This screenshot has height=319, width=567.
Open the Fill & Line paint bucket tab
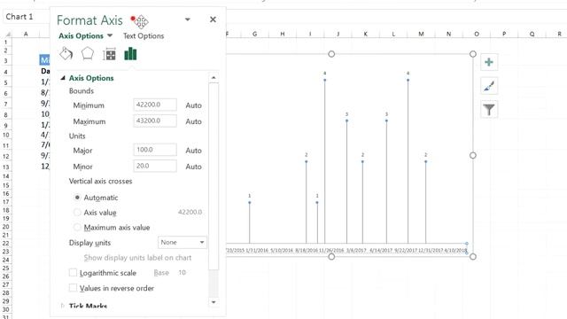point(66,54)
